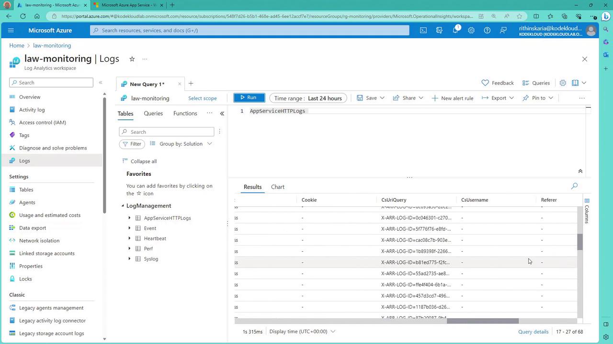Switch to the Chart tab

click(278, 187)
